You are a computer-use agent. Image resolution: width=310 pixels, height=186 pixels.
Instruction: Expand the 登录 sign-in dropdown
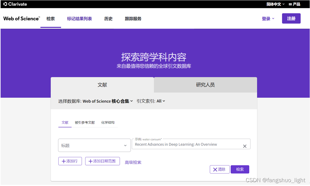268,19
